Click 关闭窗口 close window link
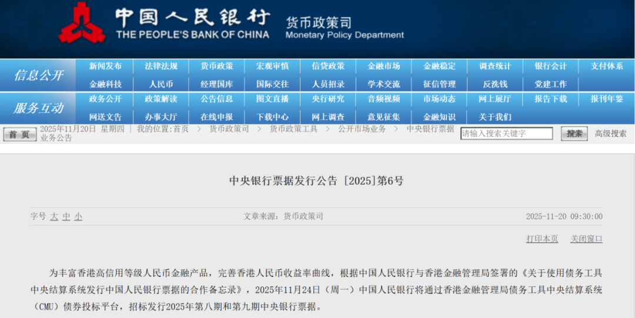 (586, 239)
